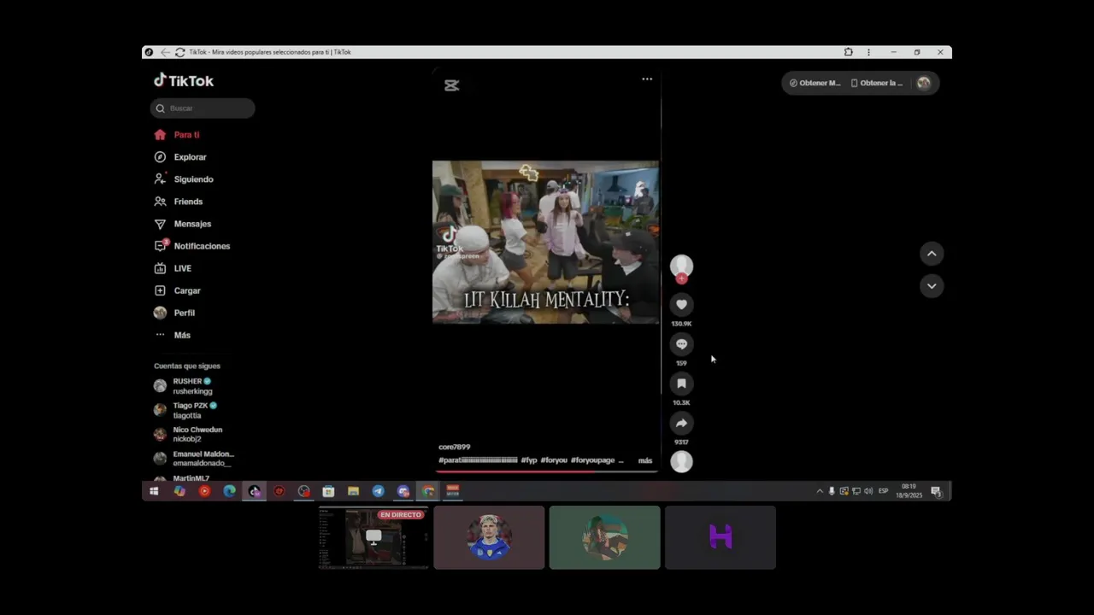
Task: Select the footballer avatar tile
Action: coord(489,537)
